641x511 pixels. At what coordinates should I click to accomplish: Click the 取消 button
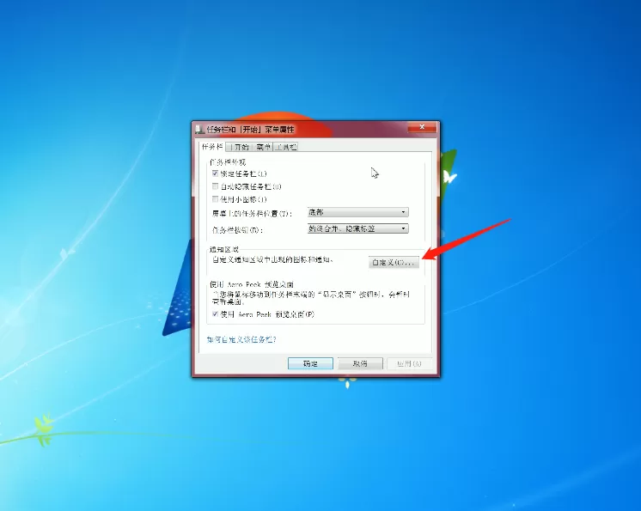(x=360, y=363)
